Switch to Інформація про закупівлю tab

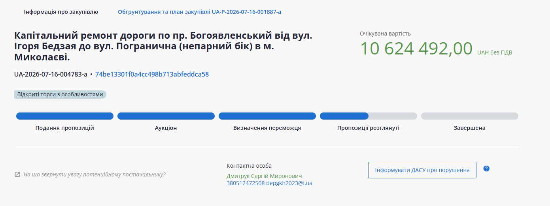pos(61,12)
